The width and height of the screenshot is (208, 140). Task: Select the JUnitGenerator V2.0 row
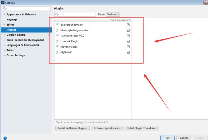click(92, 36)
